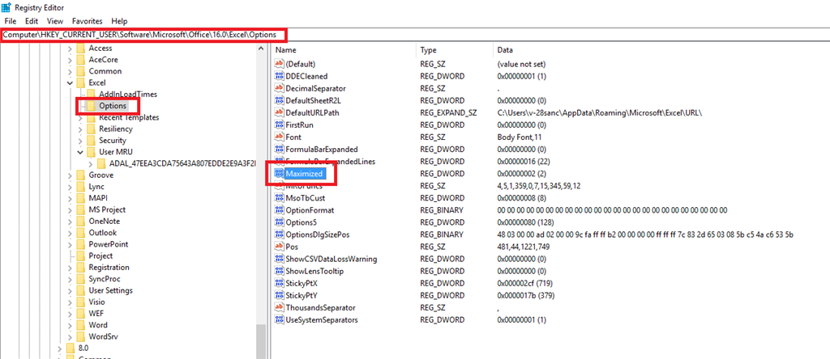830x359 pixels.
Task: Select the Common folder icon under Access
Action: click(80, 71)
